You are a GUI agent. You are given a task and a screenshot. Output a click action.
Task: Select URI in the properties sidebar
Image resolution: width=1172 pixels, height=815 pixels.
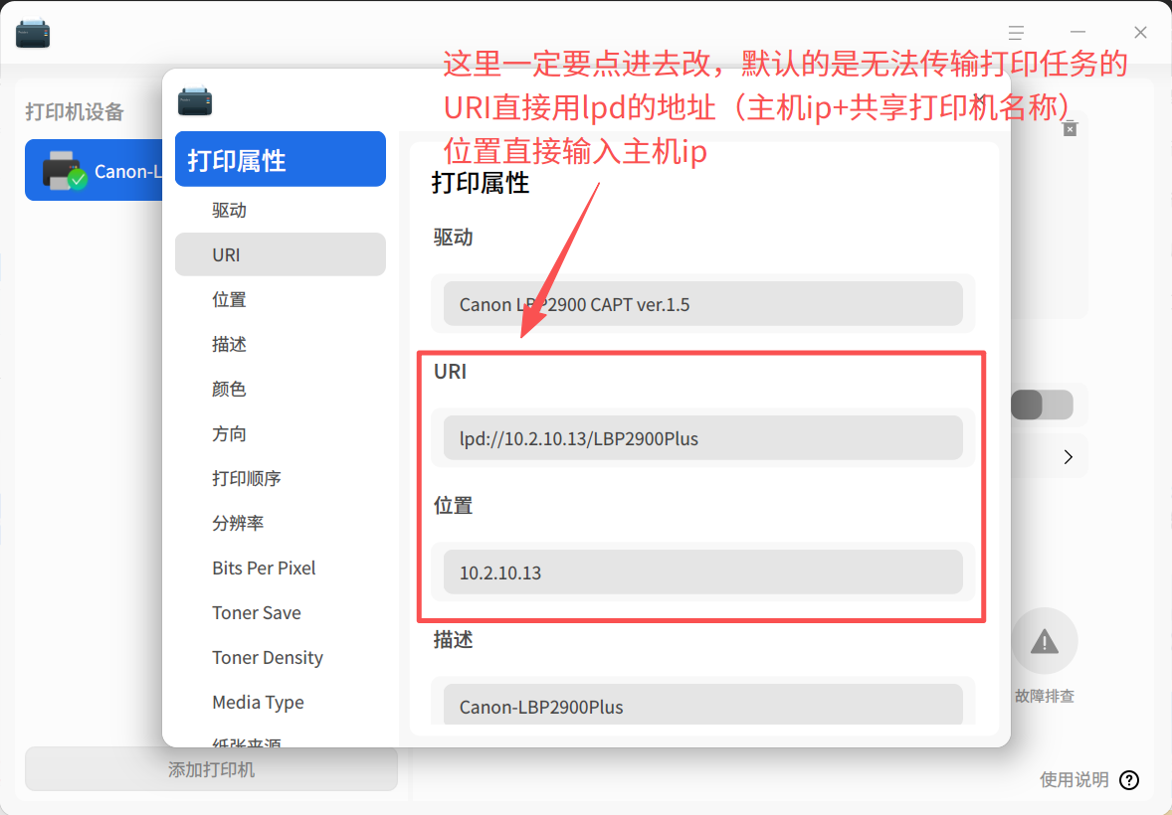pyautogui.click(x=281, y=254)
